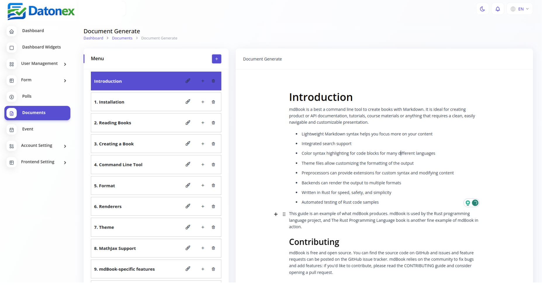Open Polls from the sidebar

[27, 96]
